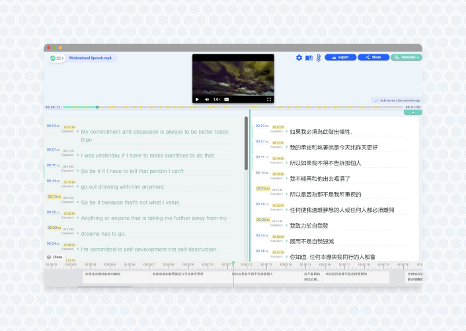The image size is (466, 331).
Task: Click the Export button
Action: (x=340, y=58)
